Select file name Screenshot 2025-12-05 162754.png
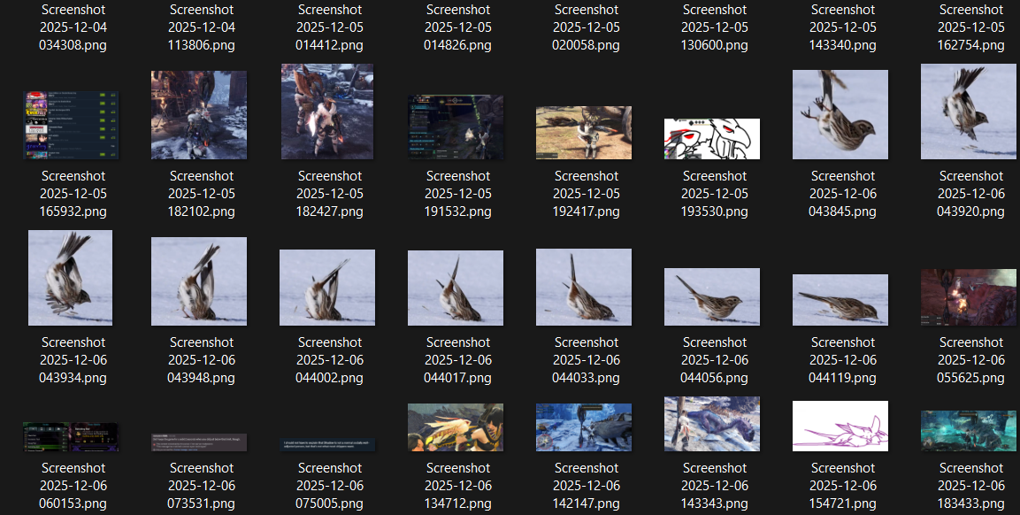The width and height of the screenshot is (1020, 515). [x=971, y=27]
